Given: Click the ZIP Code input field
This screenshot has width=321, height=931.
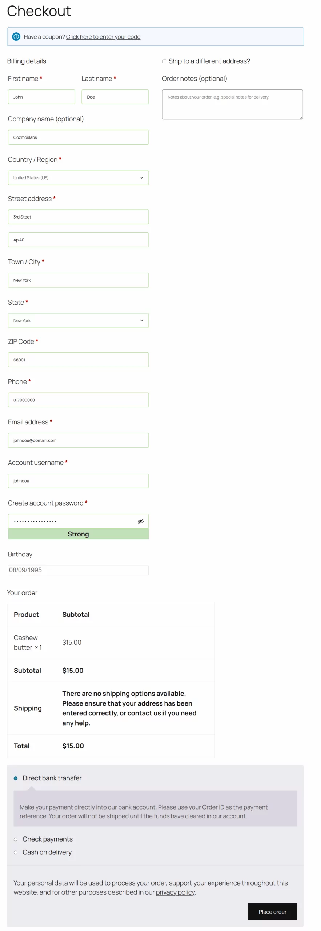Looking at the screenshot, I should [78, 360].
